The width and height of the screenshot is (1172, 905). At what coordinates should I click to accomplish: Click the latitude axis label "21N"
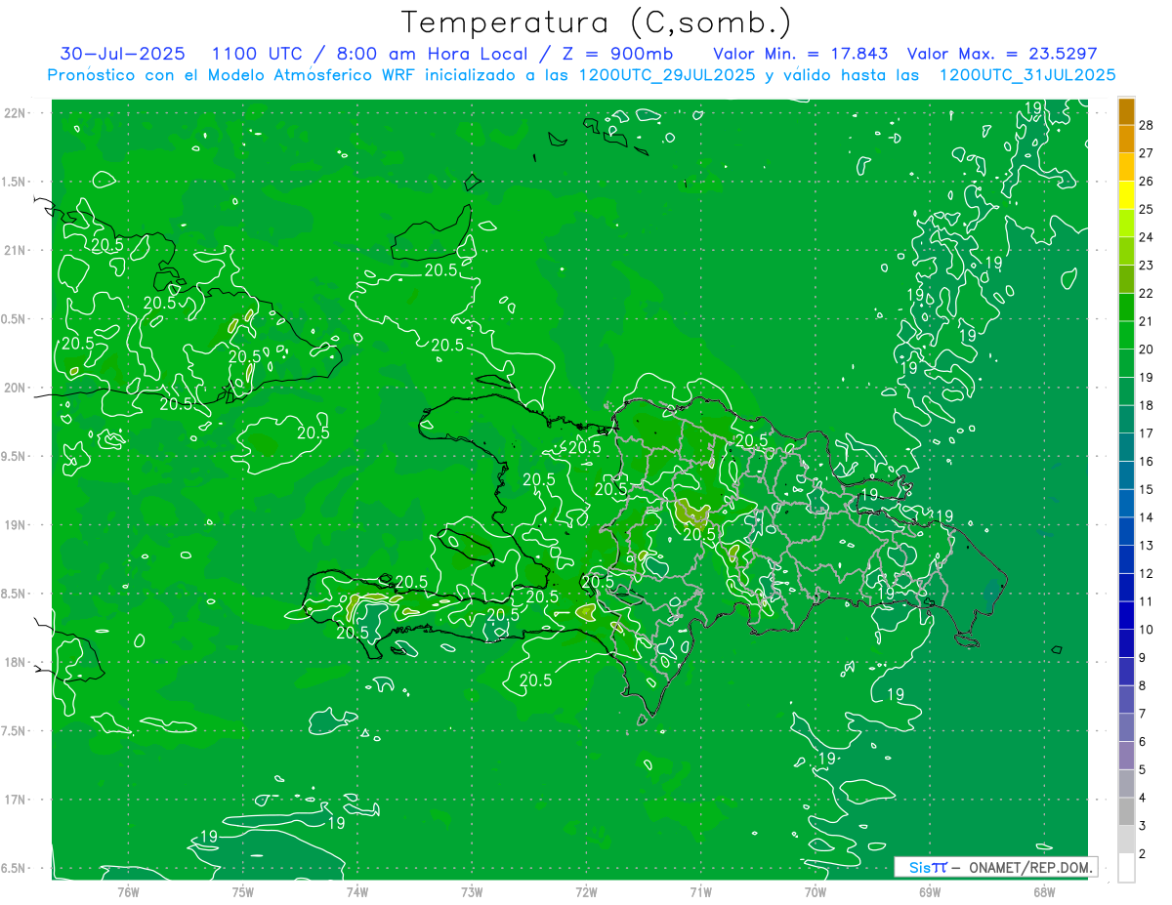(x=14, y=250)
